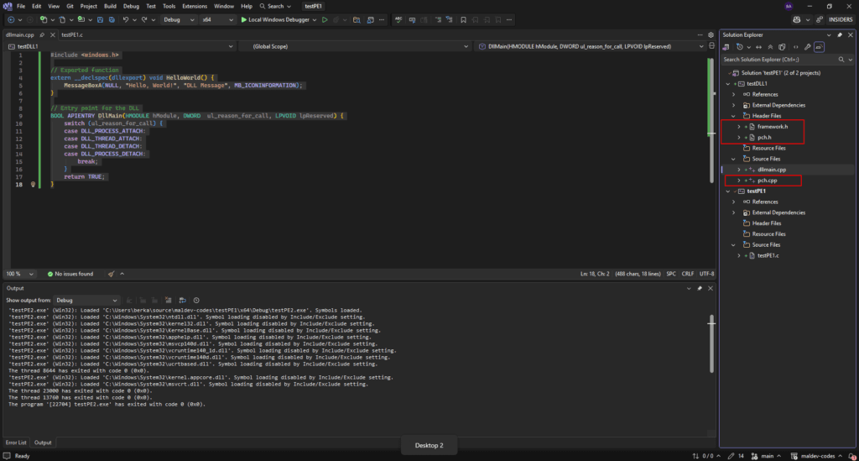This screenshot has width=859, height=461.
Task: Open Properties wrench icon in Solution Explorer
Action: pyautogui.click(x=806, y=47)
